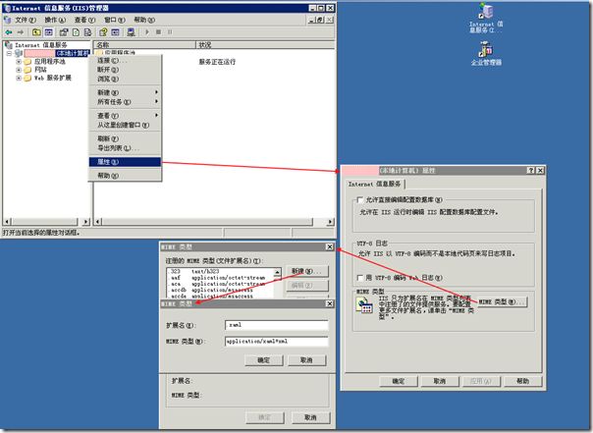Choose 浏览 in the context menu
593x433 pixels.
tap(125, 79)
